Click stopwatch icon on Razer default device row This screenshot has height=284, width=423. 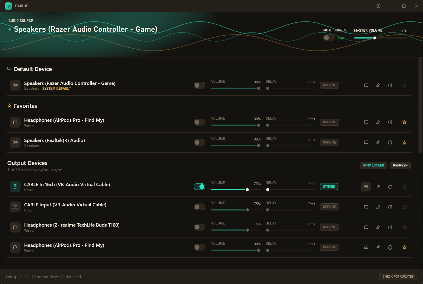(390, 85)
